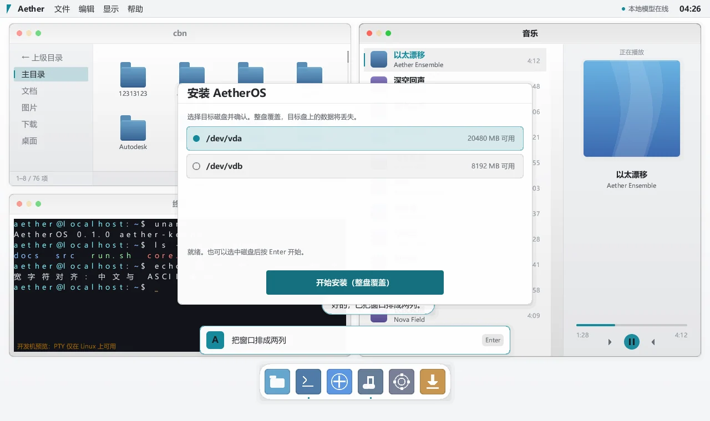
Task: Click the "1–8 / 76 项" file count
Action: pyautogui.click(x=32, y=178)
